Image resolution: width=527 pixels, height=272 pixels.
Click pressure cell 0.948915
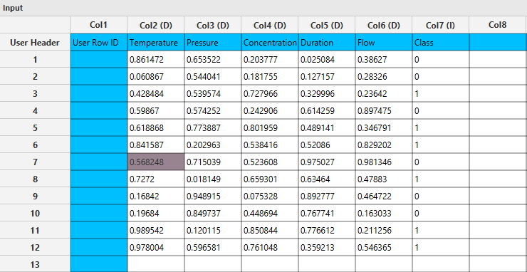[x=213, y=197]
